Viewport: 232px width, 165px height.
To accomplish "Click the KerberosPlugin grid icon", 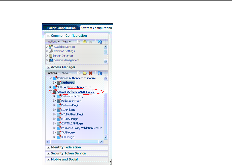I will pyautogui.click(x=59, y=105).
